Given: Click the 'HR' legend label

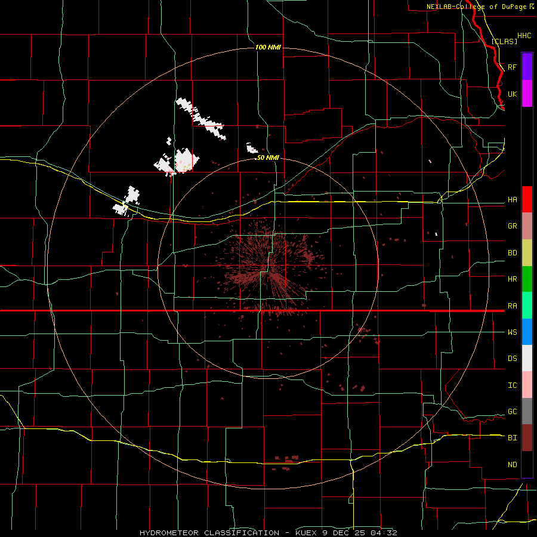Looking at the screenshot, I should [x=513, y=279].
